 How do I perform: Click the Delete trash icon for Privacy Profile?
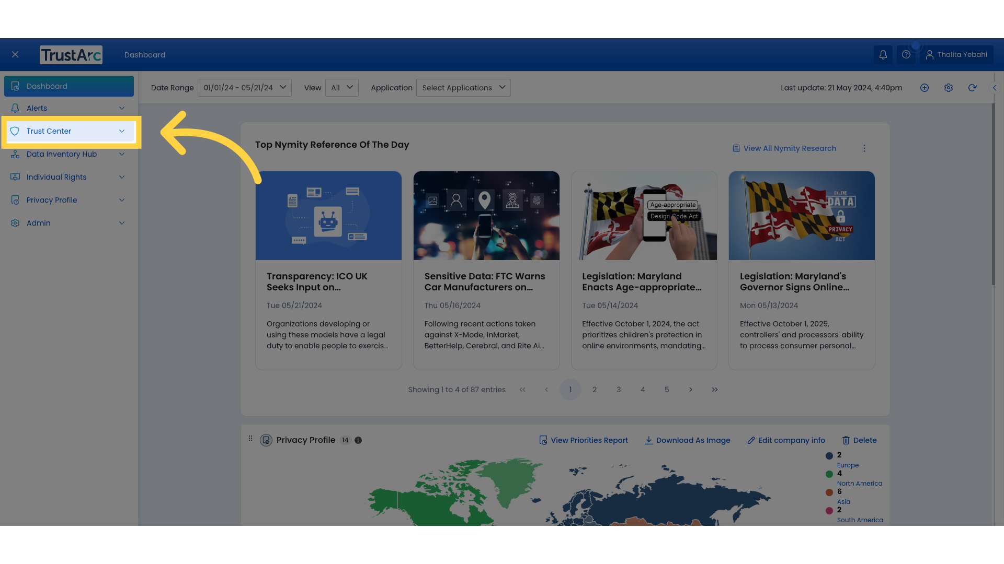click(x=846, y=440)
